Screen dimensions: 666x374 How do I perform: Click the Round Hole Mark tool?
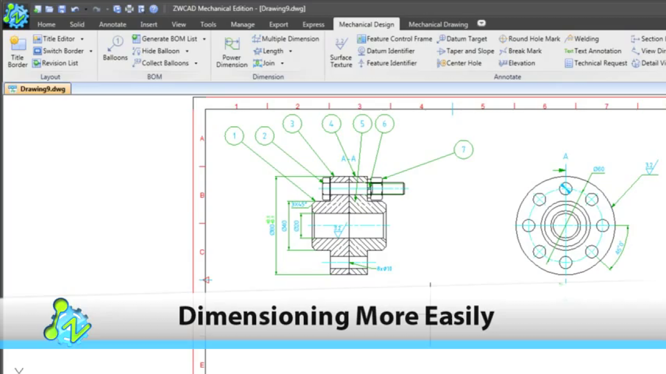(x=530, y=39)
